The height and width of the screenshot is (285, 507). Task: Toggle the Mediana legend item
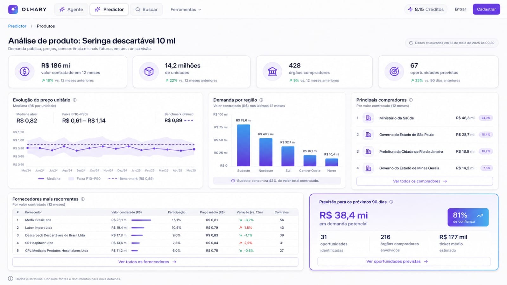pos(49,179)
